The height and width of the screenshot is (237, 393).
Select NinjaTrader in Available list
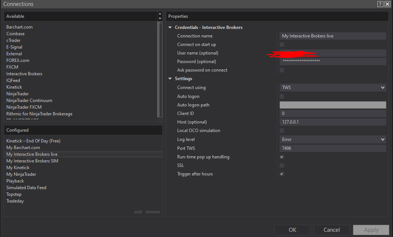point(17,94)
